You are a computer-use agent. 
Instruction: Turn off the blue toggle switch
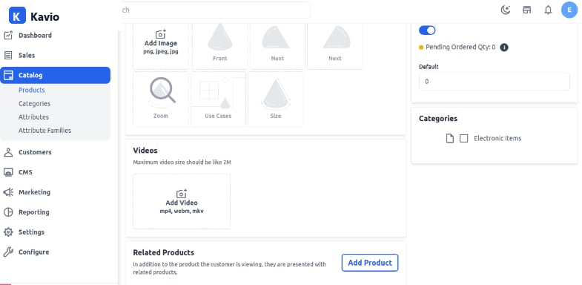pyautogui.click(x=427, y=30)
